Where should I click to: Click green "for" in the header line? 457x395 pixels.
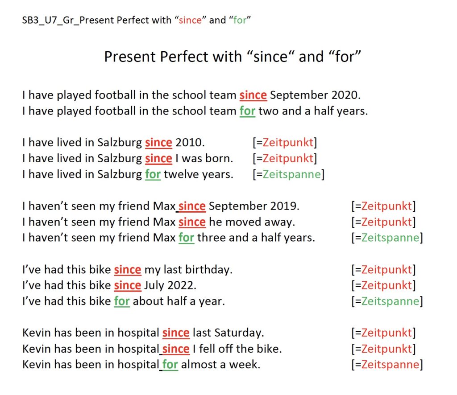pos(240,20)
